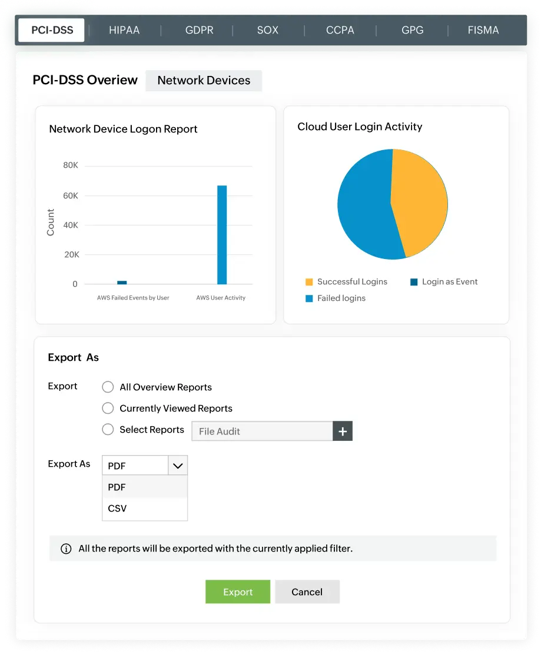This screenshot has height=654, width=541.
Task: Click the pie chart in Cloud User Login Activity
Action: coord(392,204)
